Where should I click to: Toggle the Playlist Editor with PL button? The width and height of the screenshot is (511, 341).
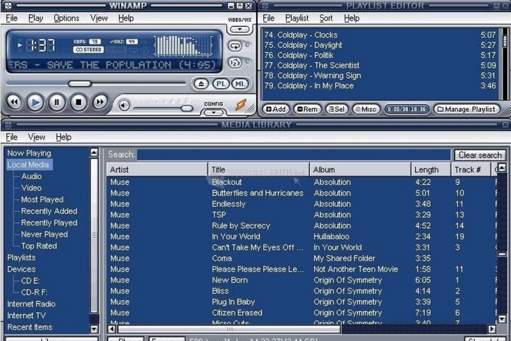221,84
